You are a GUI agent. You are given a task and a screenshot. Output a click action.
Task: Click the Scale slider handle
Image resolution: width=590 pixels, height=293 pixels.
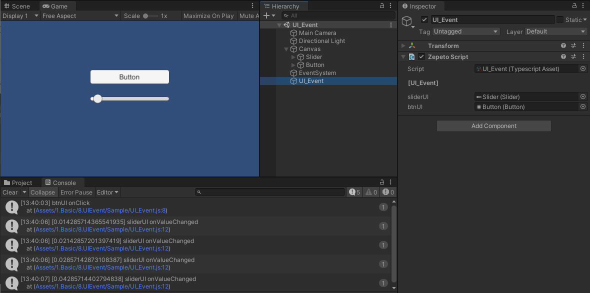[145, 16]
